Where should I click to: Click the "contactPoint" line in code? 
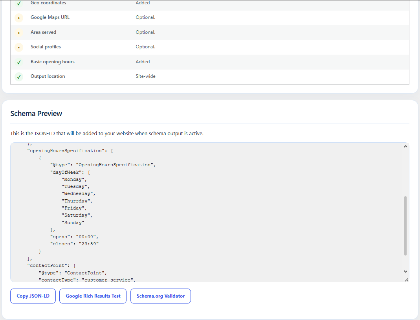click(51, 265)
